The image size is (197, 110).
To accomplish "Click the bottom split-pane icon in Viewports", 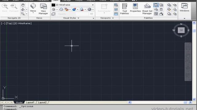I will (116, 14).
